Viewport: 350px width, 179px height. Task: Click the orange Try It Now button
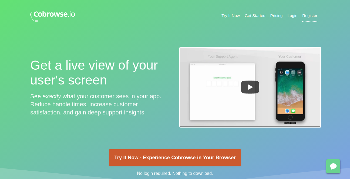click(175, 158)
